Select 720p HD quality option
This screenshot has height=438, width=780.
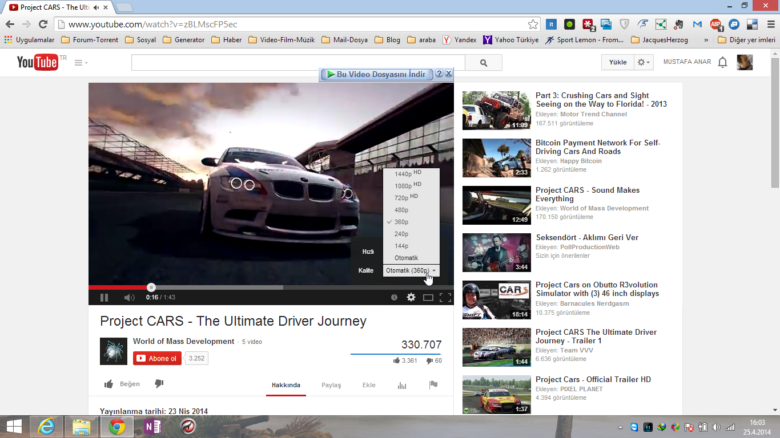point(406,198)
